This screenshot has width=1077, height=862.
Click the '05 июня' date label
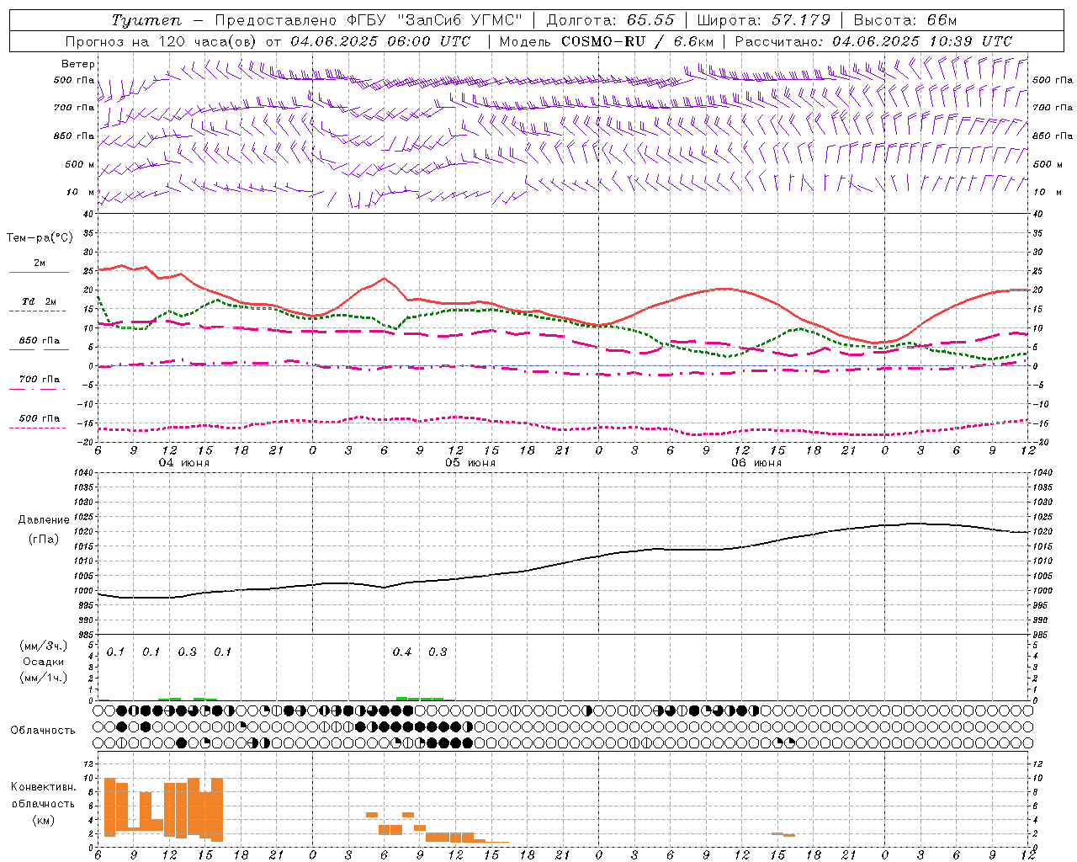[470, 463]
